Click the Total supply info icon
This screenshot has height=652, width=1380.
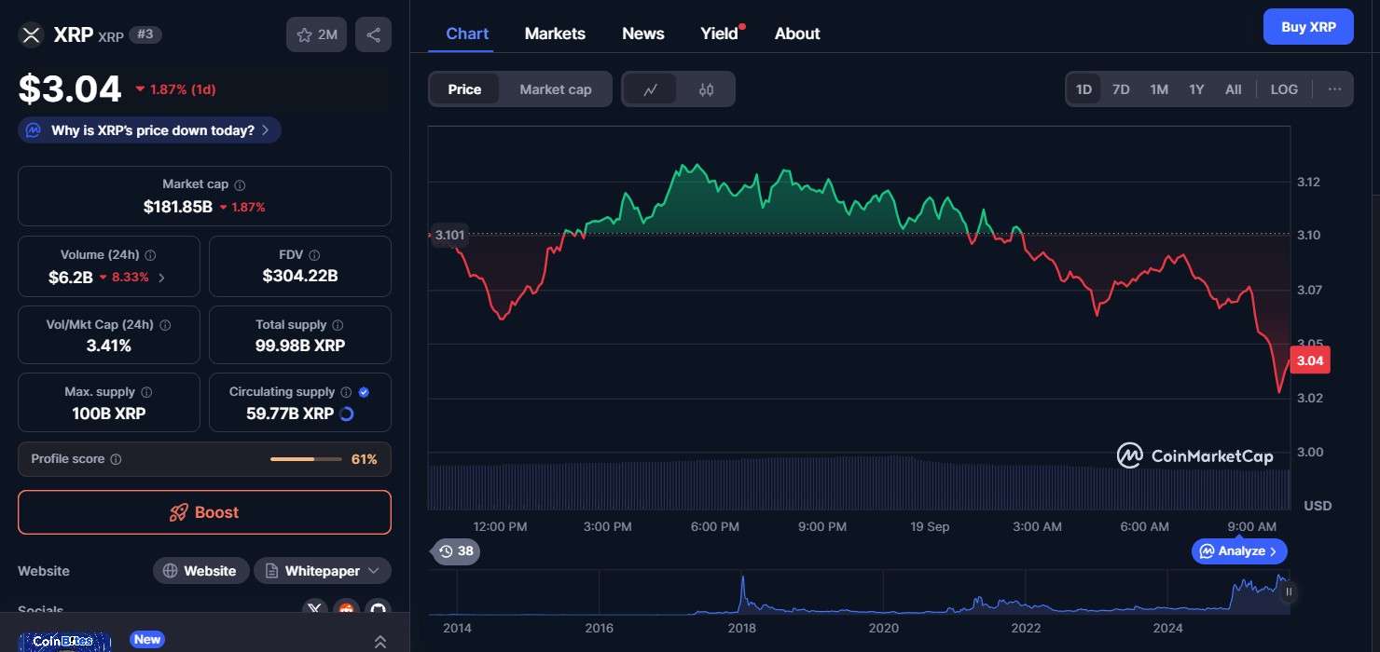tap(338, 325)
